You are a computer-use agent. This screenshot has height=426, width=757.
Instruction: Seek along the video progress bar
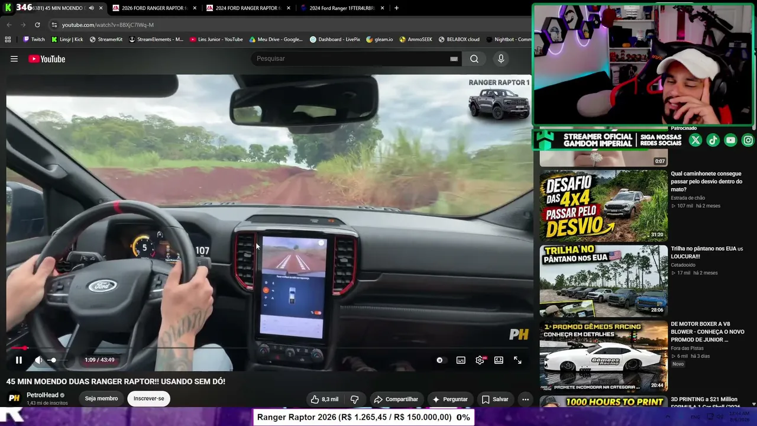click(x=270, y=348)
